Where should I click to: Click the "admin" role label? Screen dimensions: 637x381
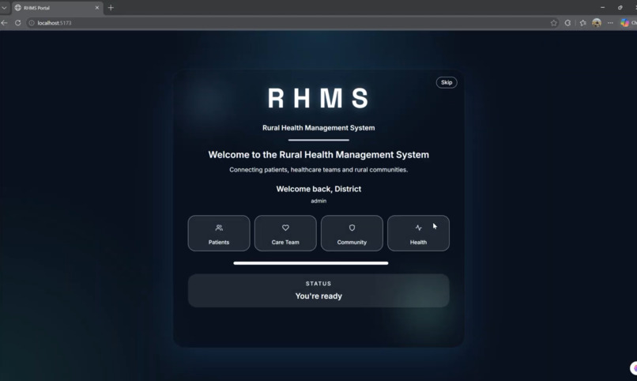(318, 201)
